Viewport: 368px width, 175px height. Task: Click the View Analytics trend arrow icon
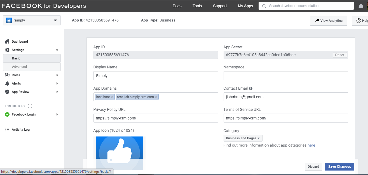tap(317, 21)
